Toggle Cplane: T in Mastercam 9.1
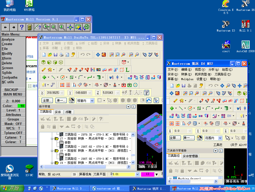The image size is (255, 192). click(x=13, y=137)
